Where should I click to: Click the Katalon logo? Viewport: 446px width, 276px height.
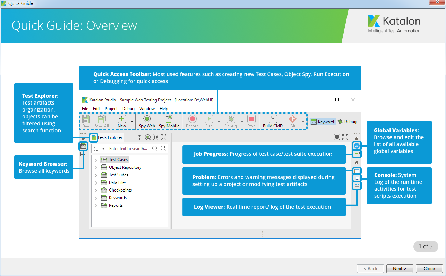(x=394, y=24)
